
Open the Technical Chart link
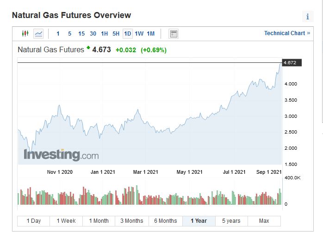click(x=287, y=33)
